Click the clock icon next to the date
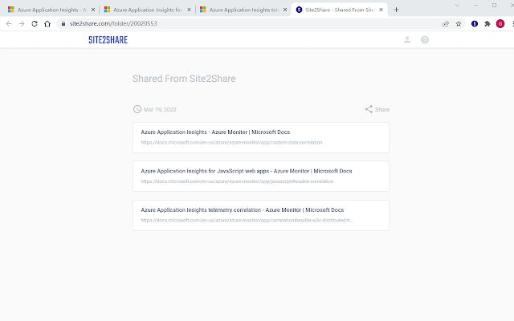The width and height of the screenshot is (514, 321). click(x=137, y=109)
